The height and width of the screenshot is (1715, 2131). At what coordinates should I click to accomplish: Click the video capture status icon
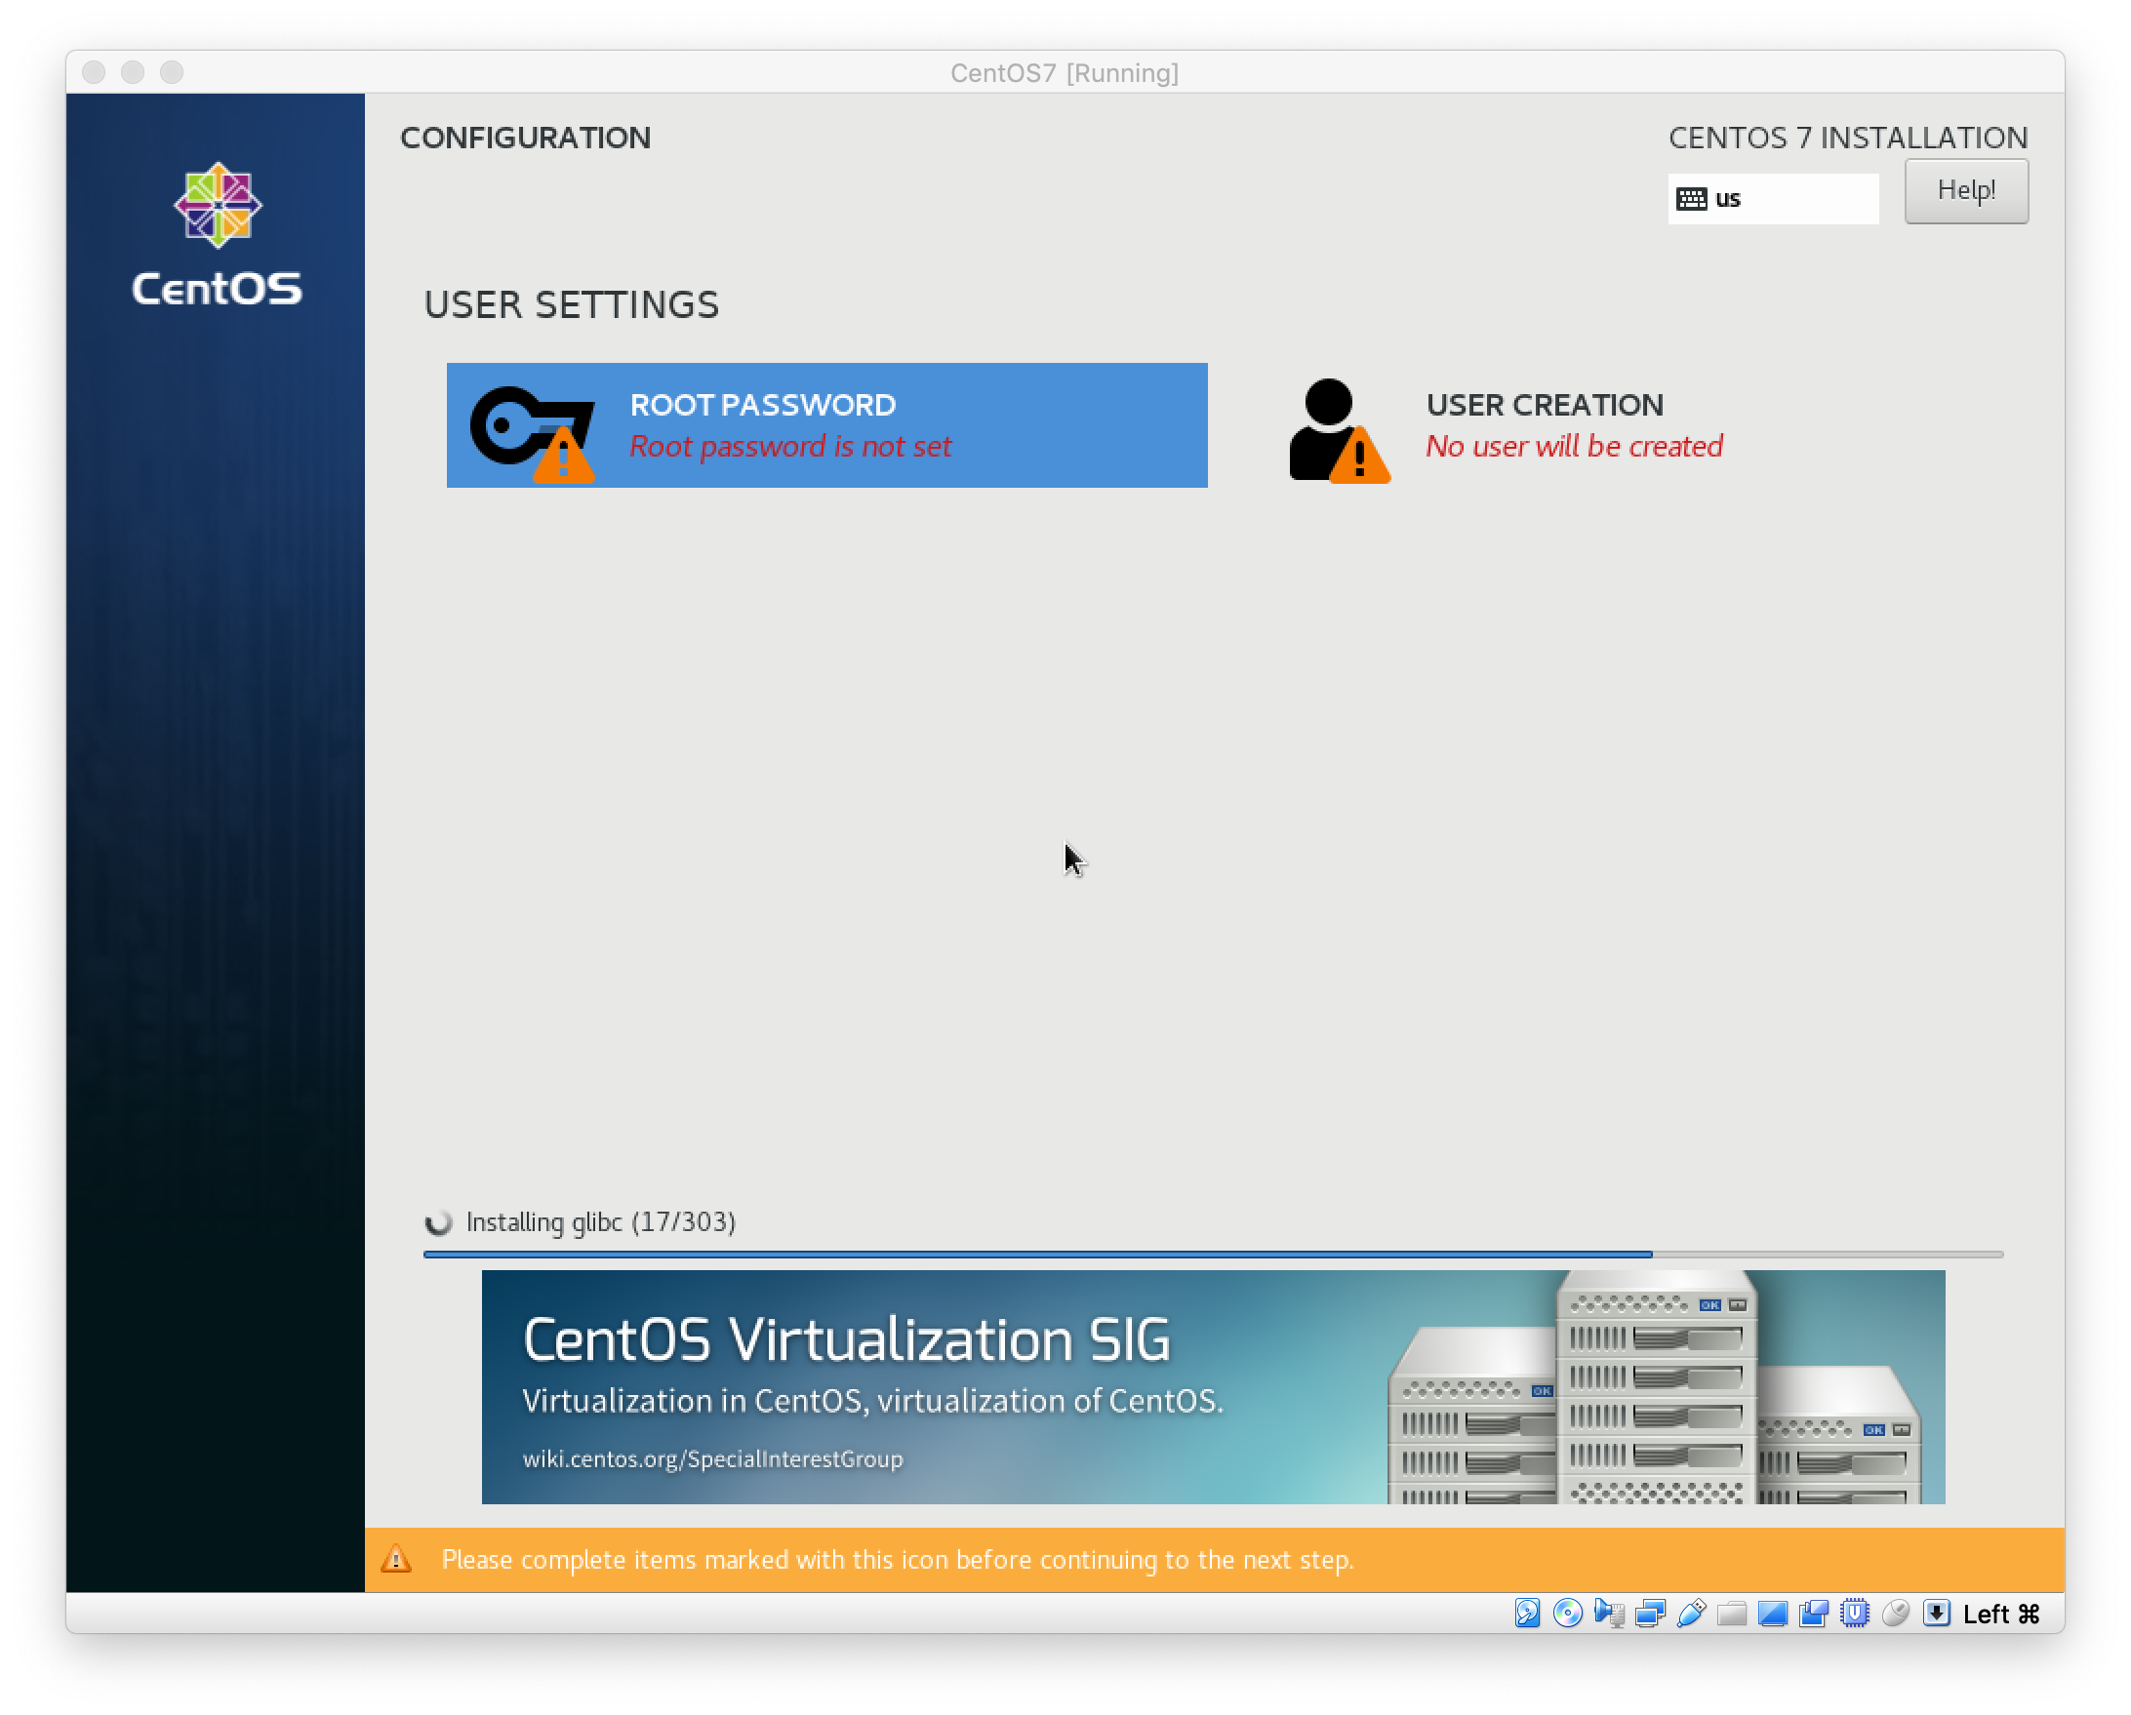click(1814, 1614)
